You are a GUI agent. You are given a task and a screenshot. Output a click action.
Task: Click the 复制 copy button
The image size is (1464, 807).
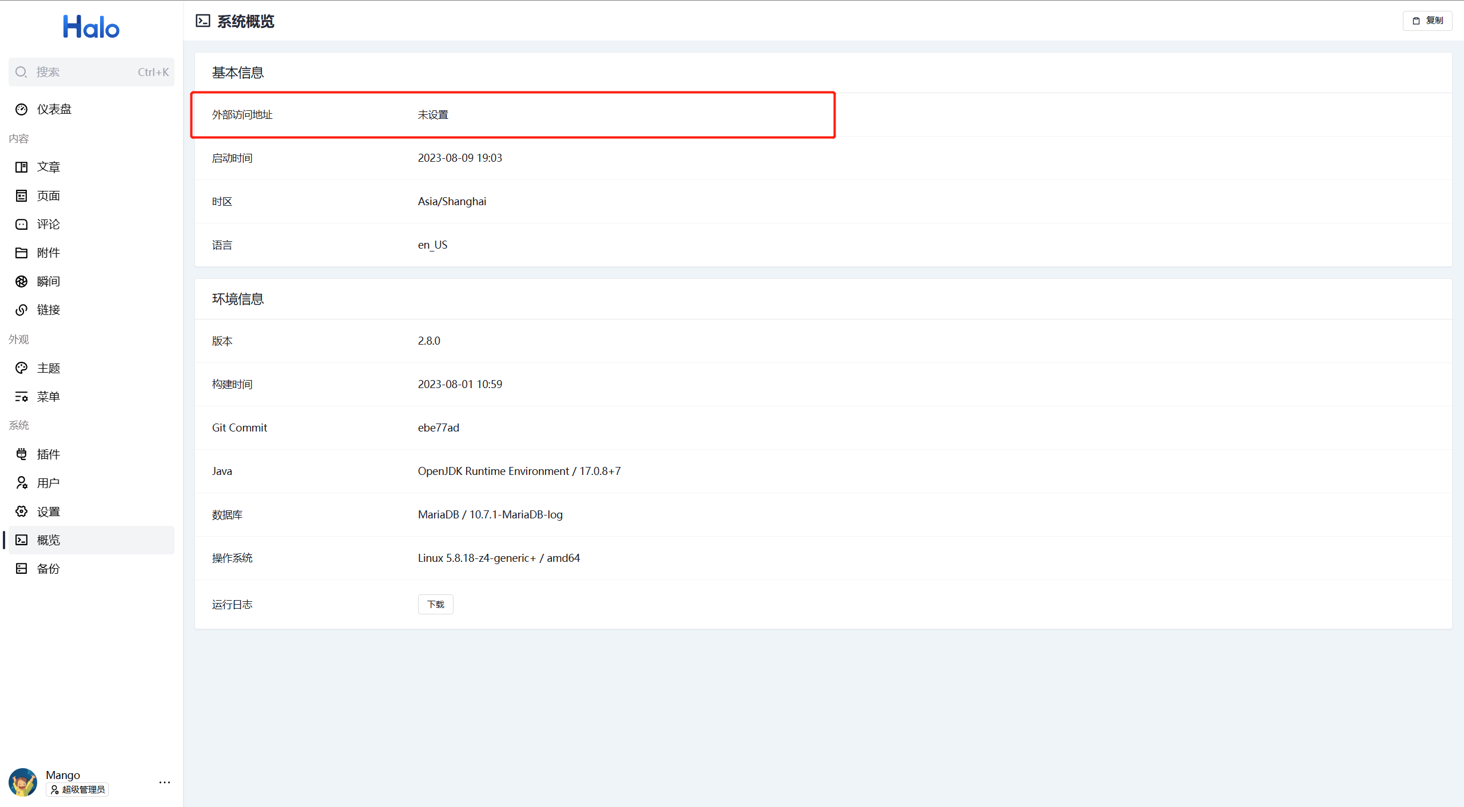pyautogui.click(x=1427, y=21)
